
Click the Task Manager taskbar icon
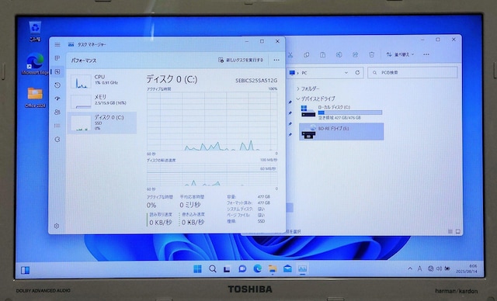tap(302, 269)
